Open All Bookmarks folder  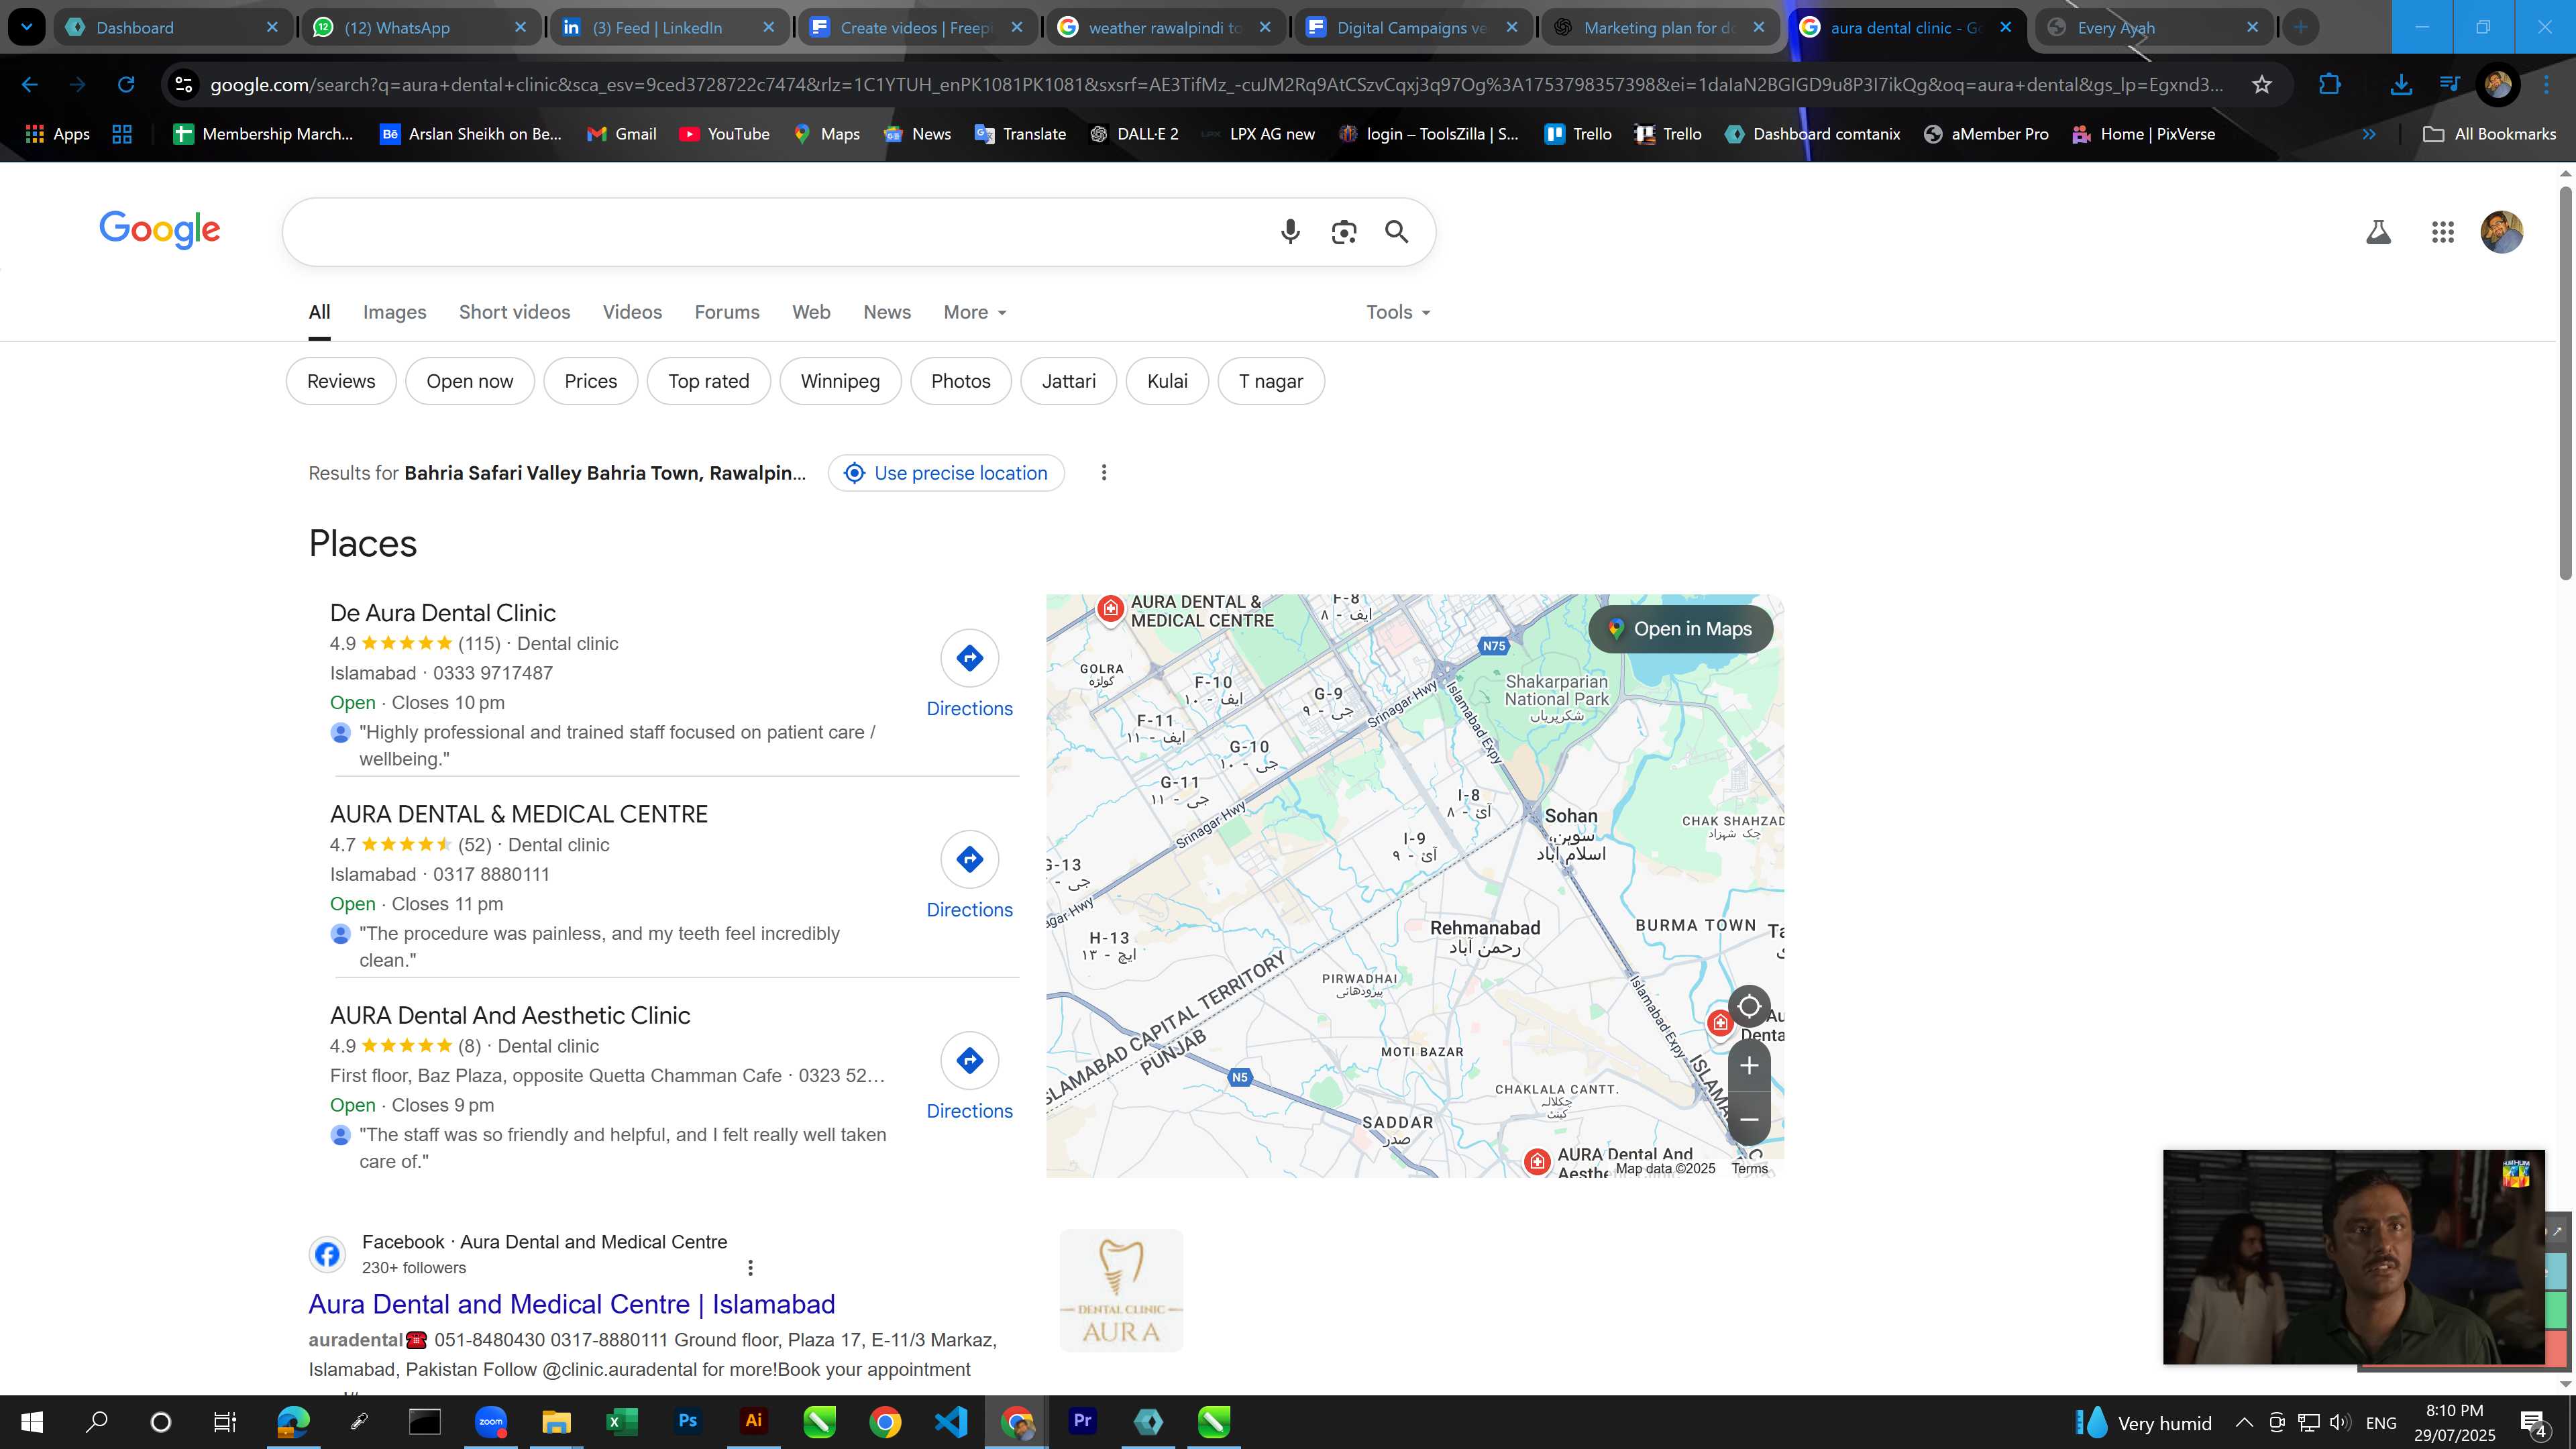tap(2489, 134)
